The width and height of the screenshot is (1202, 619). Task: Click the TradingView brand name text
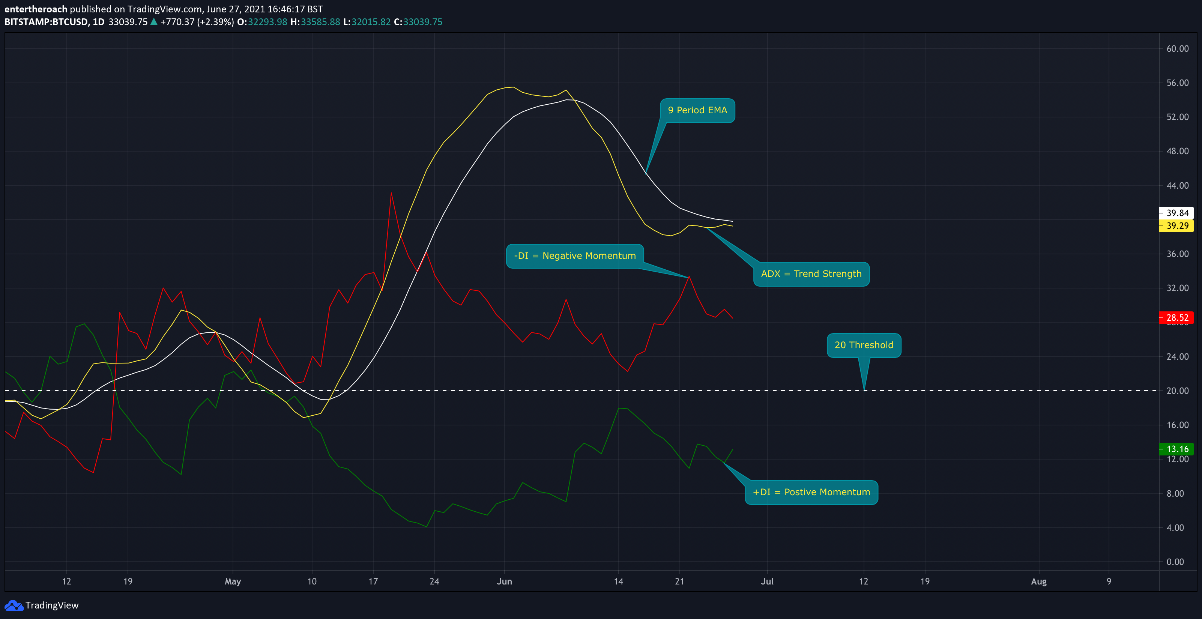pyautogui.click(x=52, y=605)
